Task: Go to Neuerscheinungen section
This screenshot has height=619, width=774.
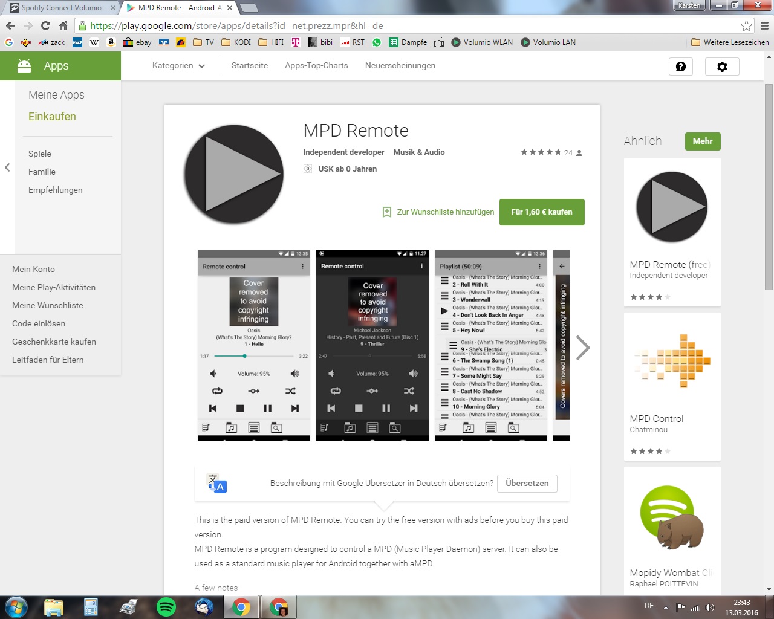Action: click(400, 66)
